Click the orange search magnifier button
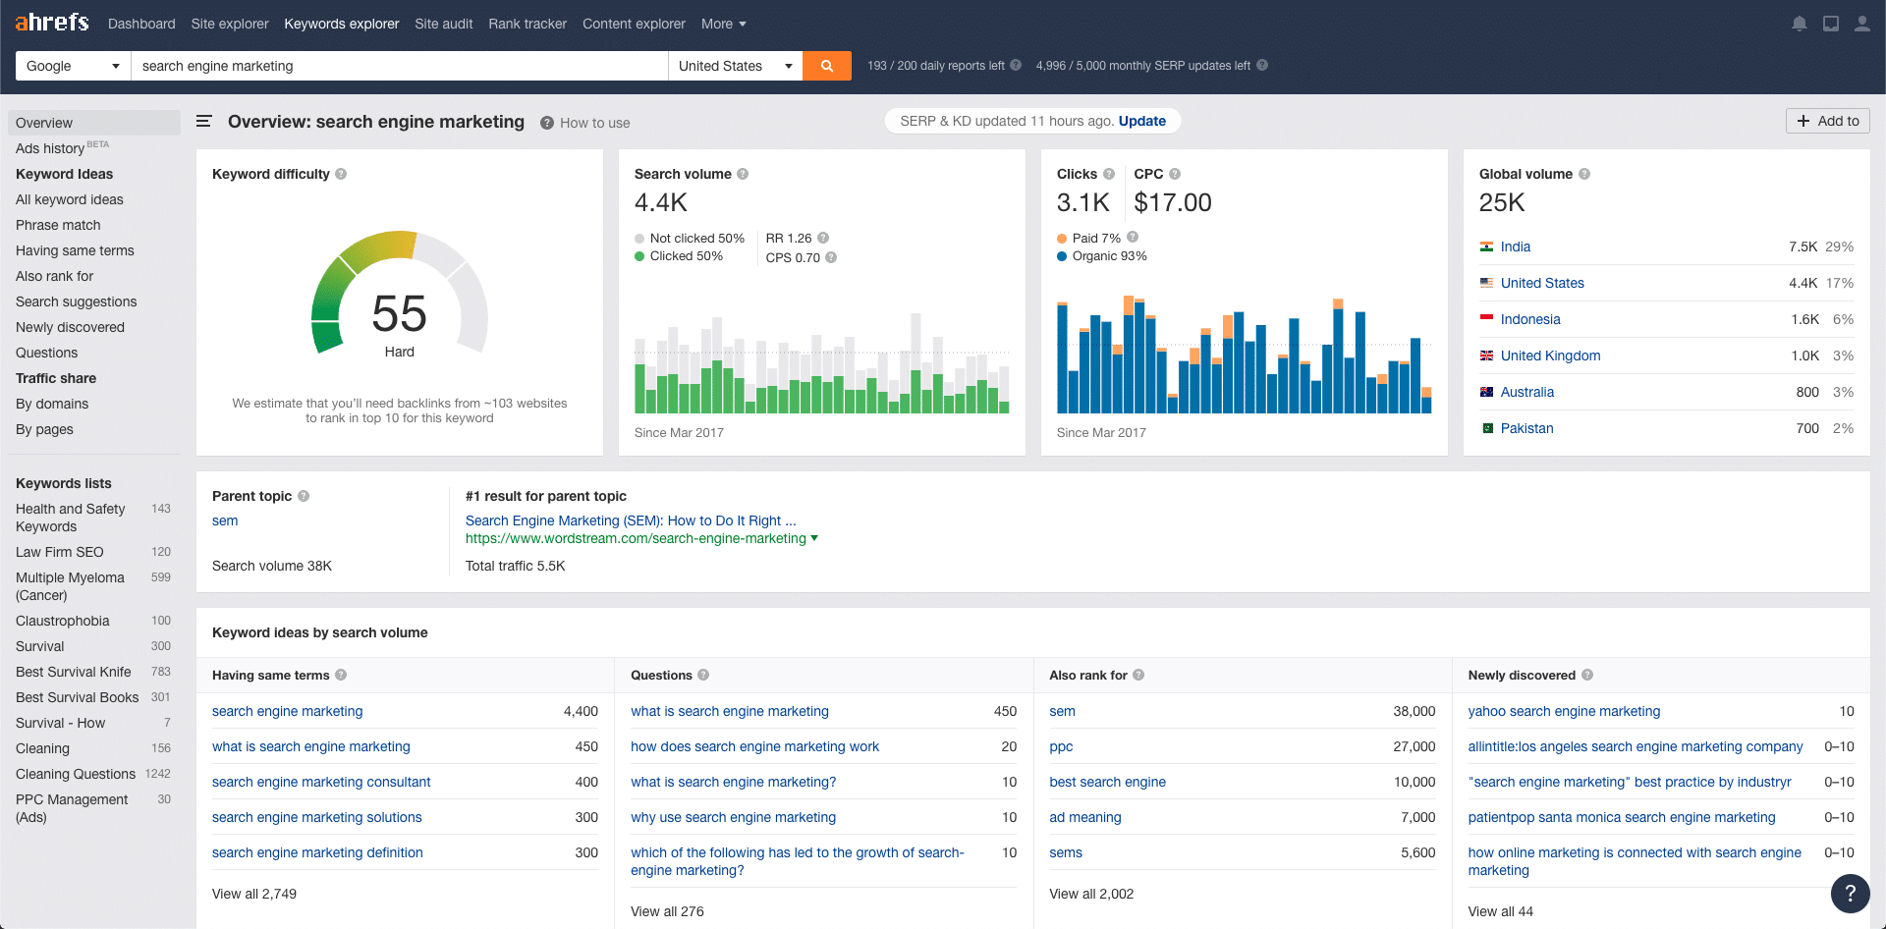This screenshot has width=1886, height=929. [x=826, y=66]
